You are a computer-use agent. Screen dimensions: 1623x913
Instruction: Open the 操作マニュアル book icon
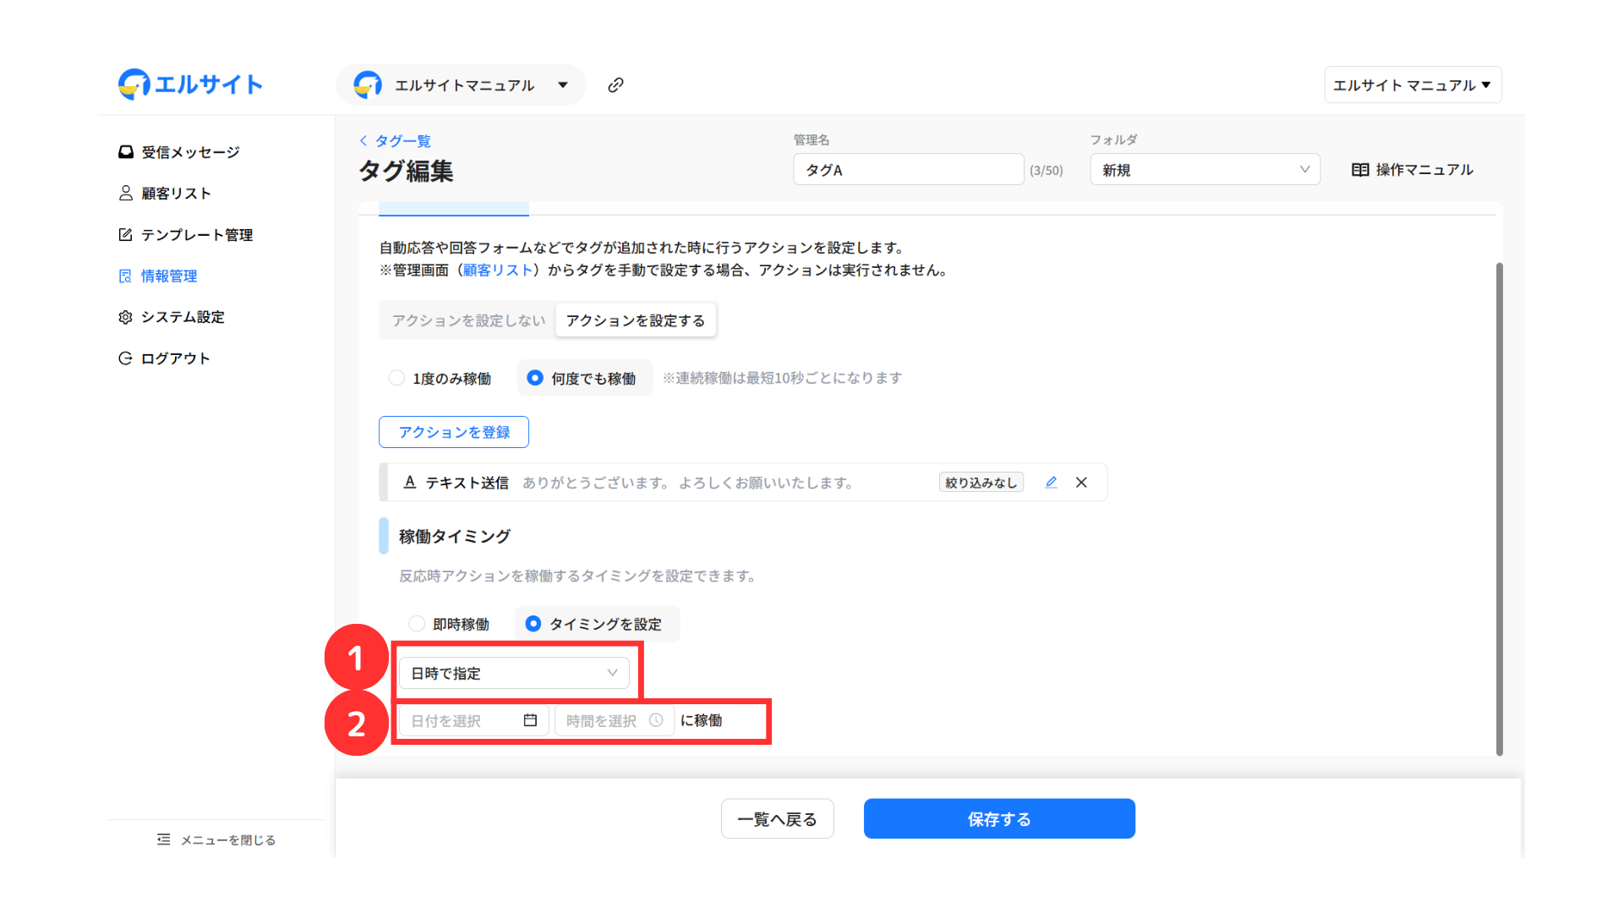tap(1360, 170)
